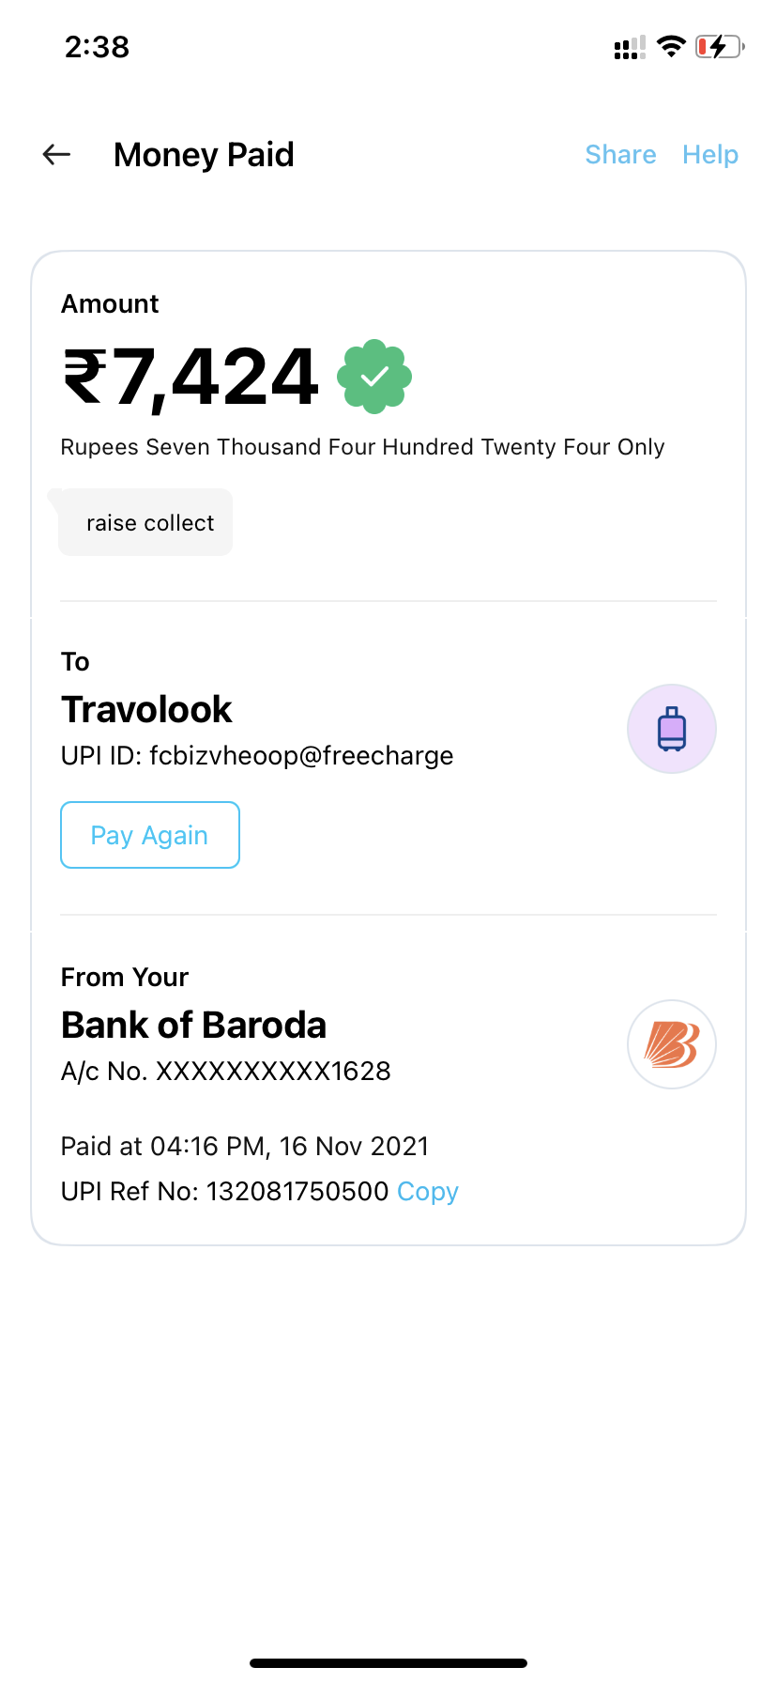The image size is (777, 1683).
Task: Tap the back arrow icon
Action: pyautogui.click(x=57, y=155)
